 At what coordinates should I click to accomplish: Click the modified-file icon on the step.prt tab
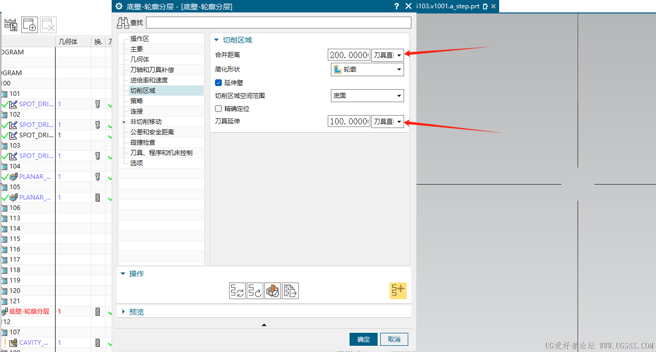[x=485, y=7]
